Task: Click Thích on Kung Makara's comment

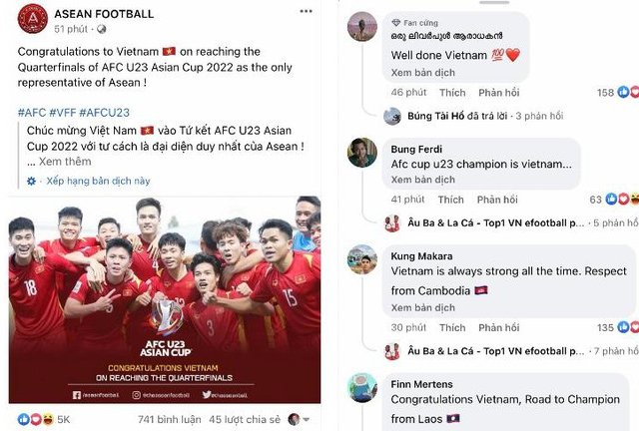Action: (452, 328)
